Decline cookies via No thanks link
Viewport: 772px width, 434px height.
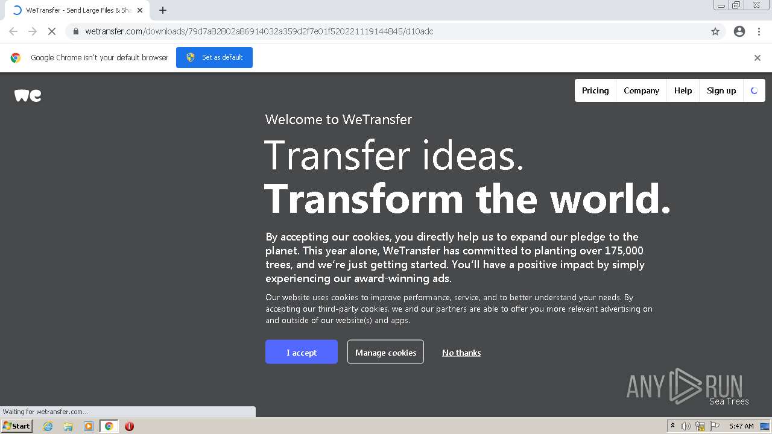(461, 353)
